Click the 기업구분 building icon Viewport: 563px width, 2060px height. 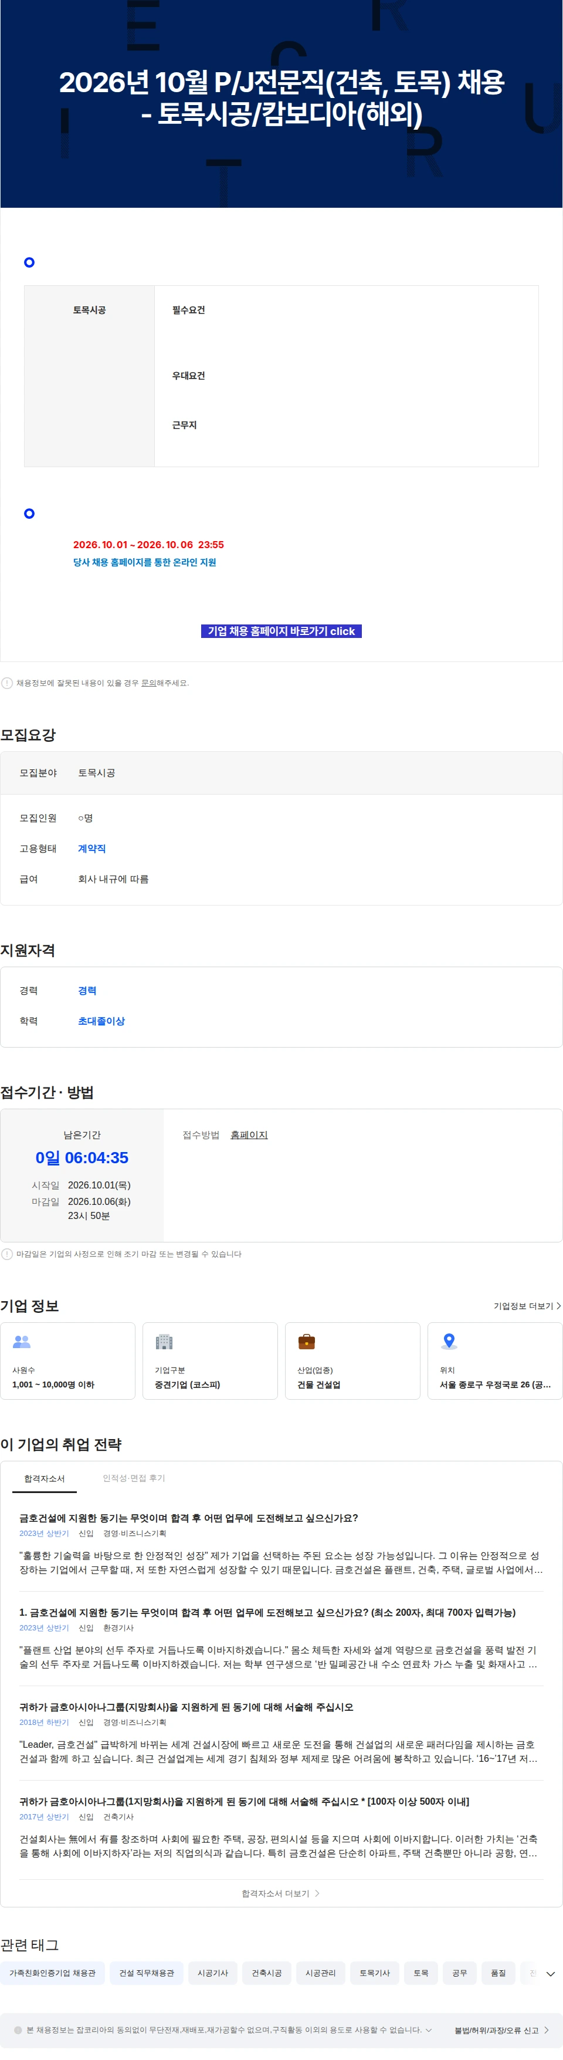165,1342
